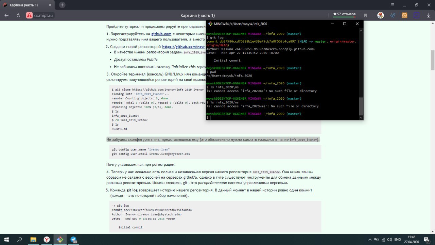Click the terminal 'Author: MsJuna' line
The width and height of the screenshot is (435, 245).
(260, 49)
